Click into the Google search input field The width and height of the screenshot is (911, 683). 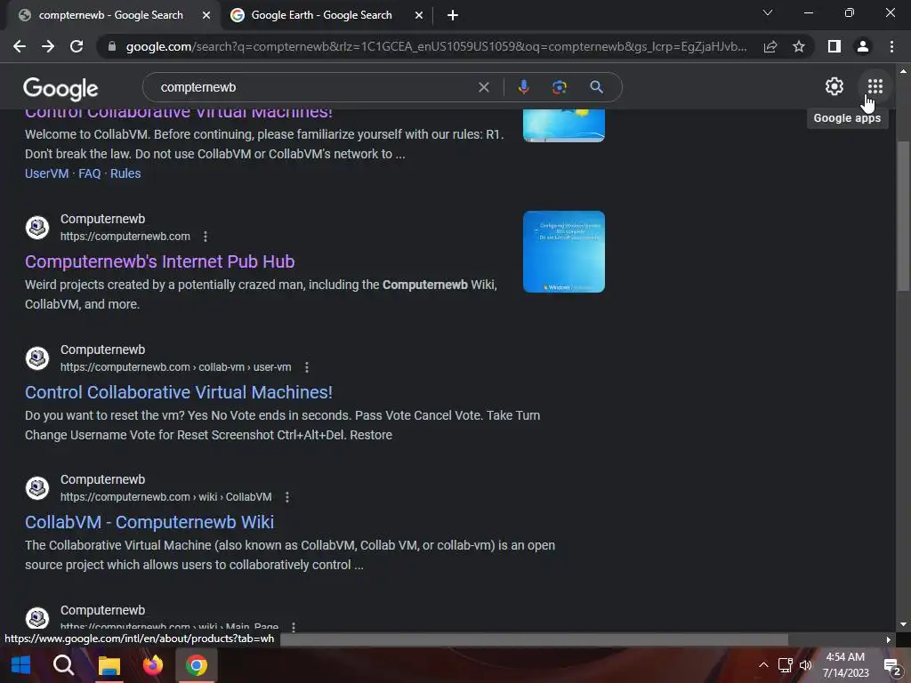tap(314, 87)
